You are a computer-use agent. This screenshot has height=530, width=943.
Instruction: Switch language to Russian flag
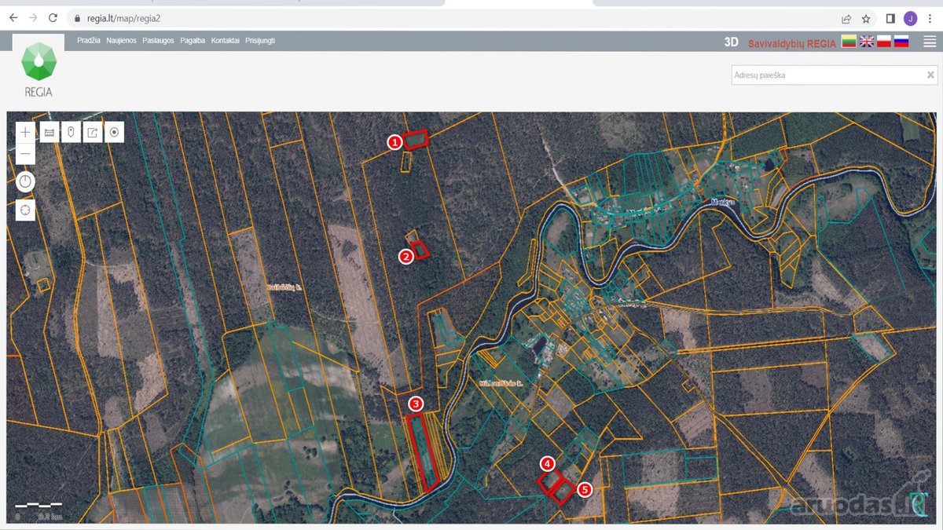coord(901,42)
